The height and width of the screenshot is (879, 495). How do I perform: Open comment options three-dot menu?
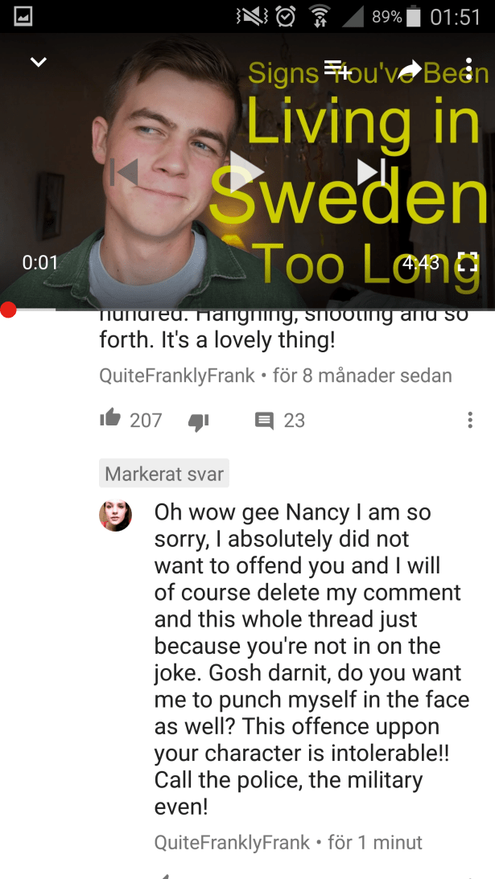point(470,420)
